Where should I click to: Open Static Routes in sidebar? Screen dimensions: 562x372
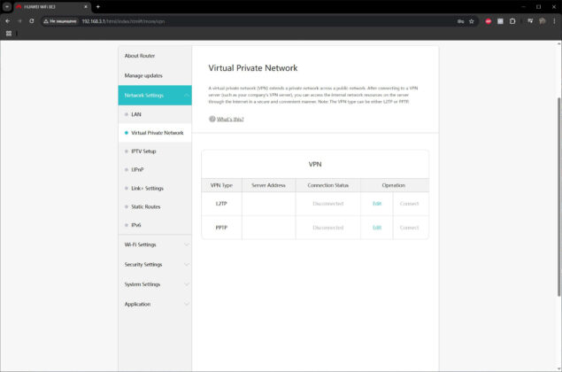[x=155, y=206]
